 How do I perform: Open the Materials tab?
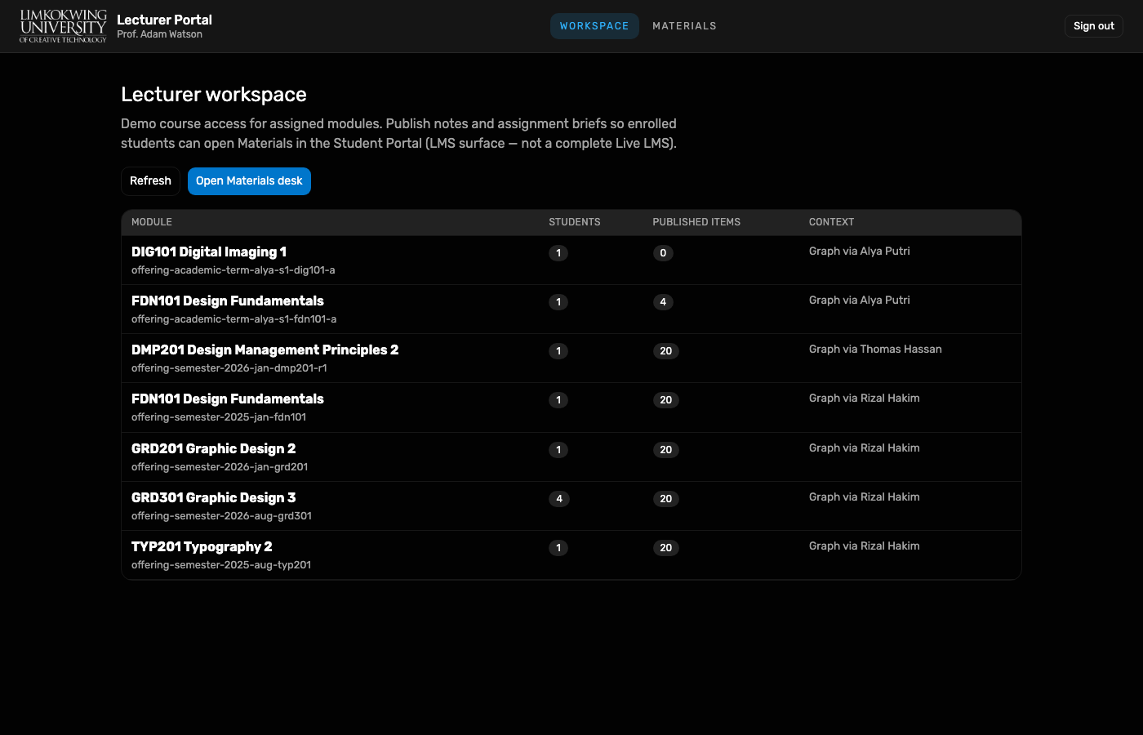[684, 26]
